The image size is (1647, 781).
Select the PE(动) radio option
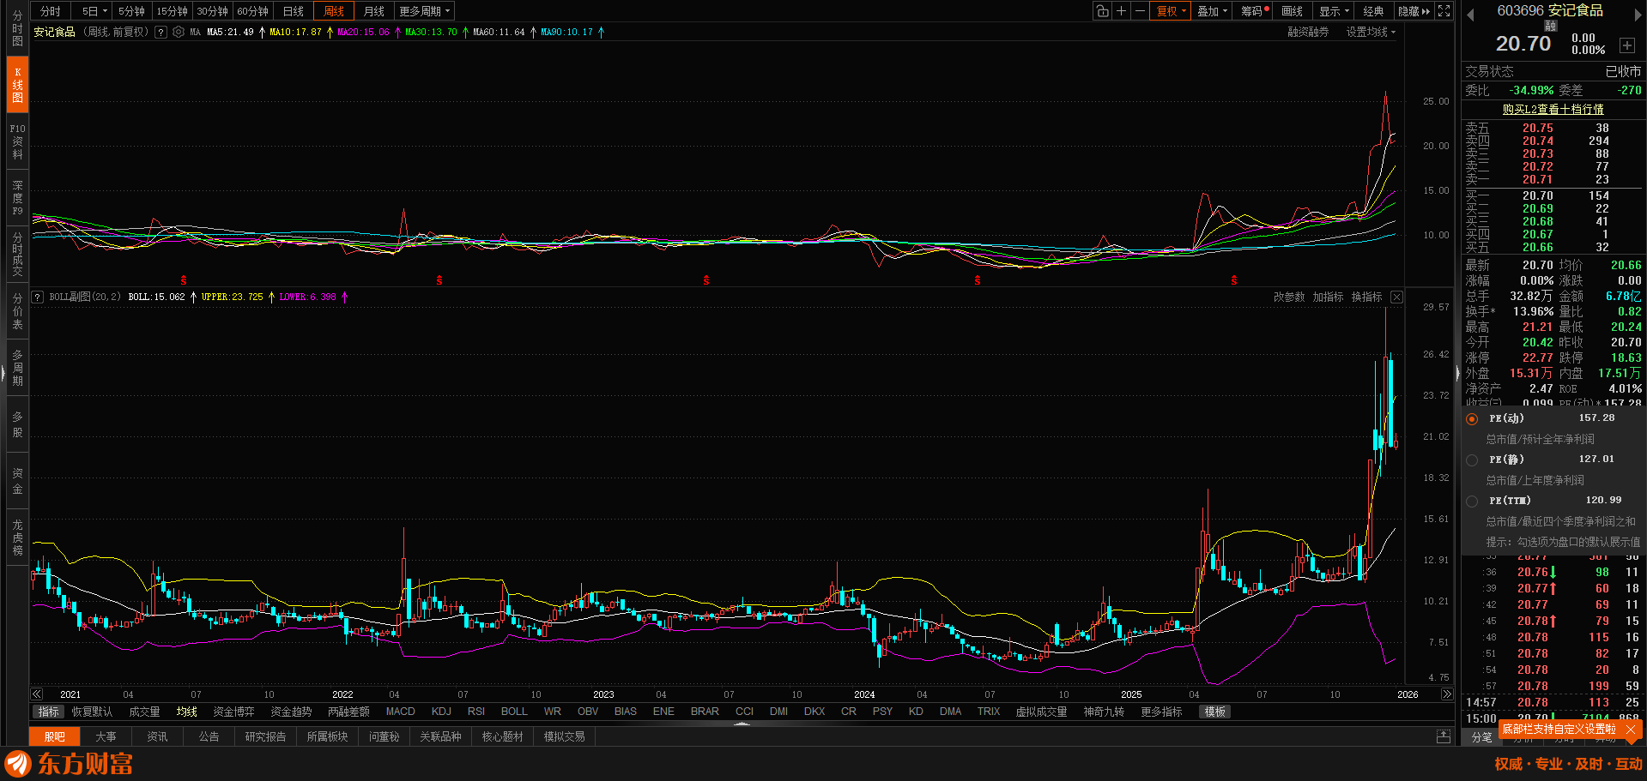tap(1472, 419)
